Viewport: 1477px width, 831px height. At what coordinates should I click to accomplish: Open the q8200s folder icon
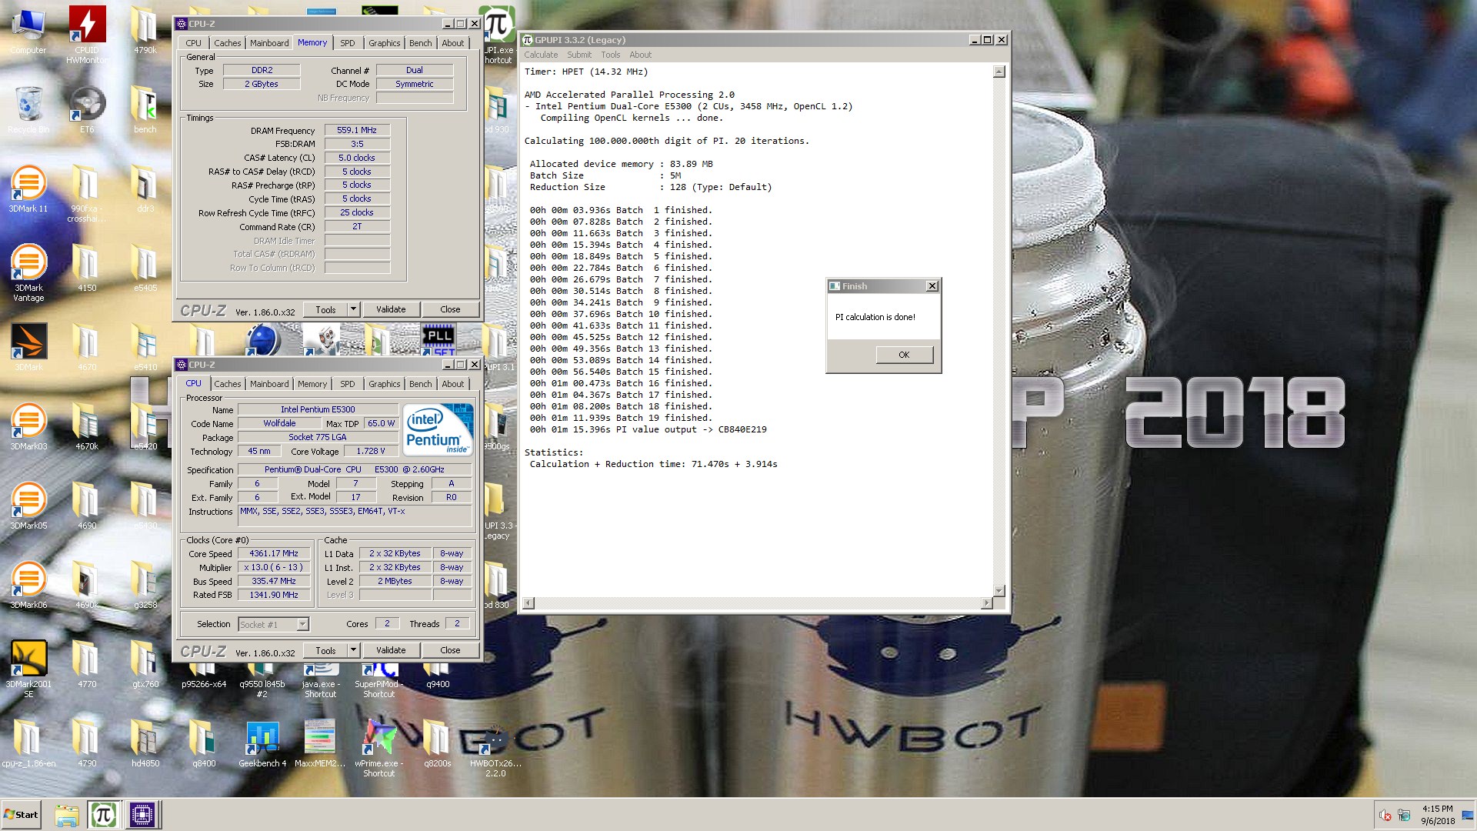click(x=438, y=744)
